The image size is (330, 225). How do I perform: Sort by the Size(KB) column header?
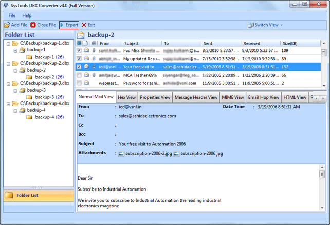tap(301, 43)
